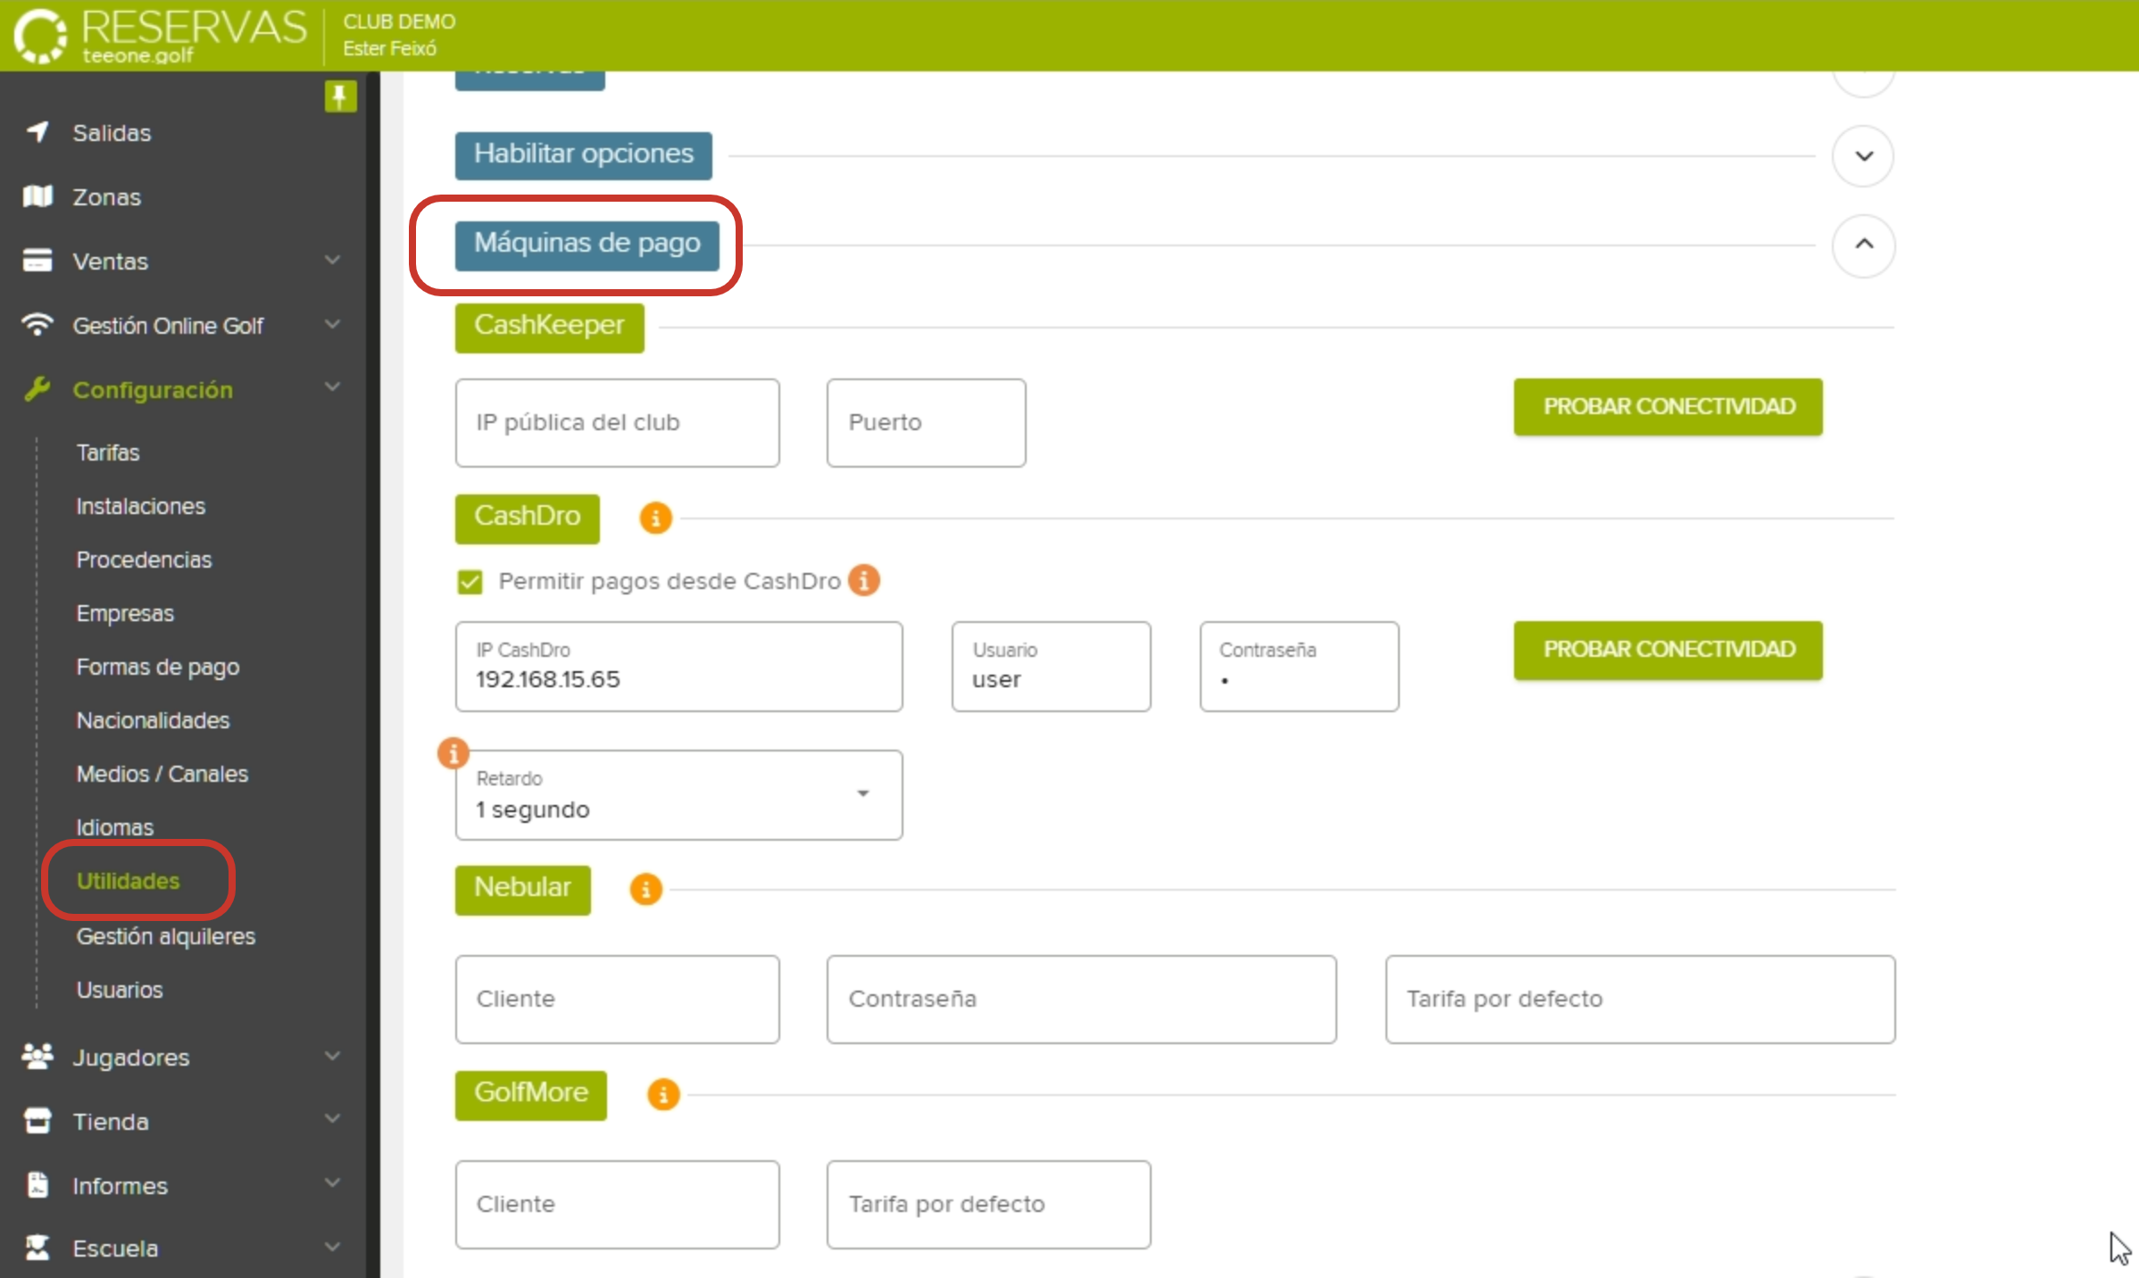This screenshot has height=1278, width=2139.
Task: Click the Nebular info icon
Action: [645, 889]
